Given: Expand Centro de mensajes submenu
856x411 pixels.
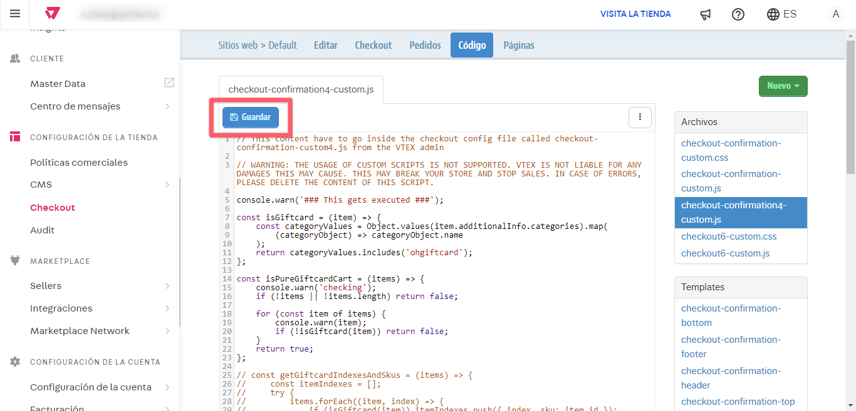Looking at the screenshot, I should [x=167, y=106].
